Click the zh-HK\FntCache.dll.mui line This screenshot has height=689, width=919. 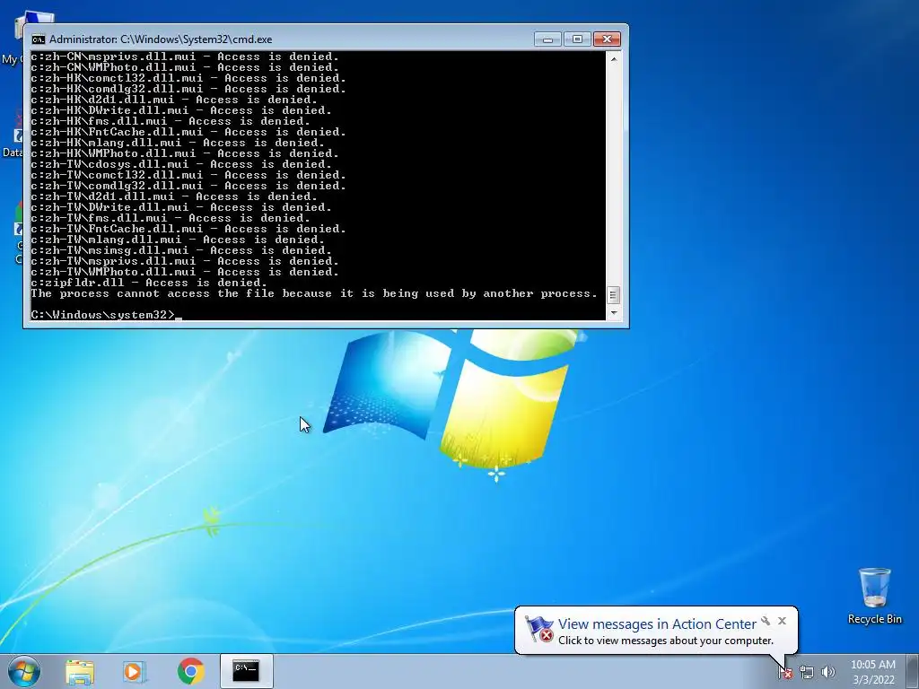coord(188,132)
